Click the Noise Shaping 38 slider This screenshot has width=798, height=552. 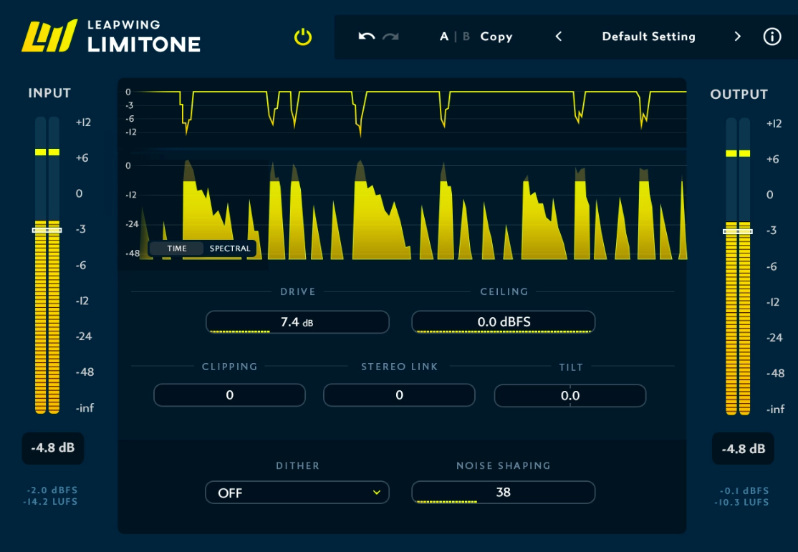[x=504, y=493]
